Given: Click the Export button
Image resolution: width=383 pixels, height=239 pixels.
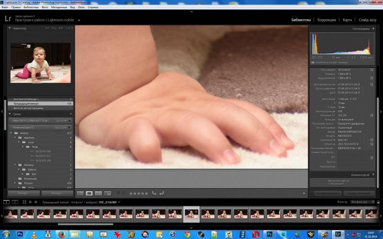Looking at the screenshot, I should point(57,193).
